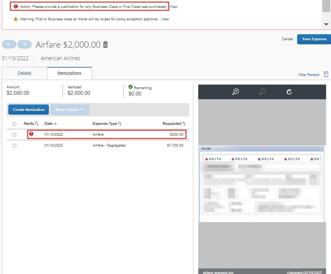The image size is (331, 274).
Task: Zoom in on the receipt image
Action: point(236,91)
